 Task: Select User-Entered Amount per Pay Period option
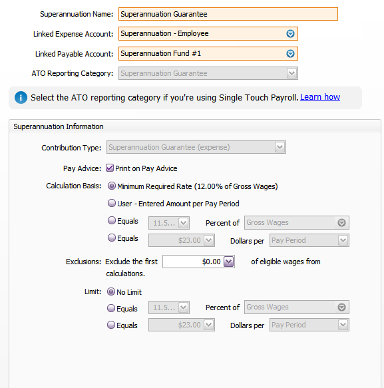point(112,203)
